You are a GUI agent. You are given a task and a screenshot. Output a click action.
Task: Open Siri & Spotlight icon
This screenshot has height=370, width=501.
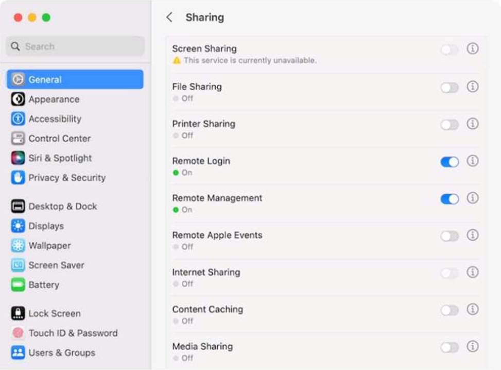(x=18, y=158)
